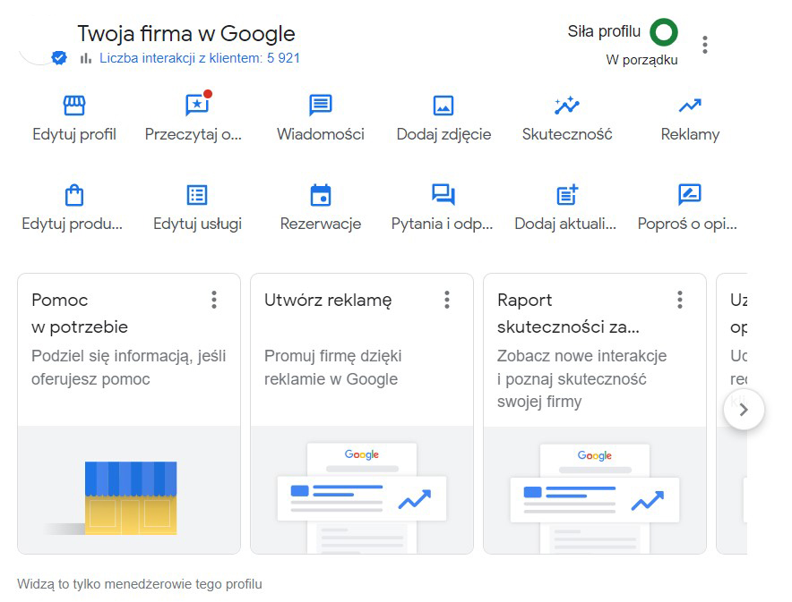Open Rezerwacje calendar icon
The width and height of the screenshot is (792, 602).
(x=320, y=195)
